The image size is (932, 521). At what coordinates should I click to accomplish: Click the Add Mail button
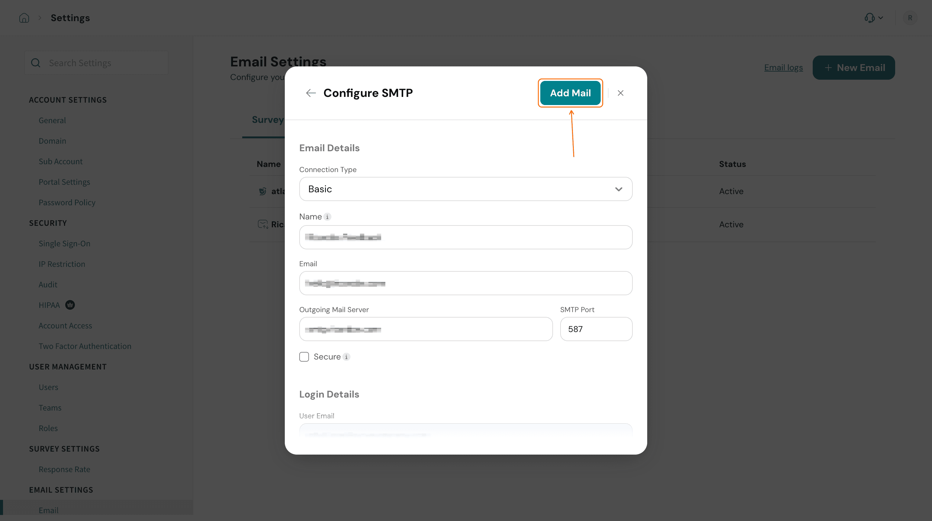click(570, 93)
